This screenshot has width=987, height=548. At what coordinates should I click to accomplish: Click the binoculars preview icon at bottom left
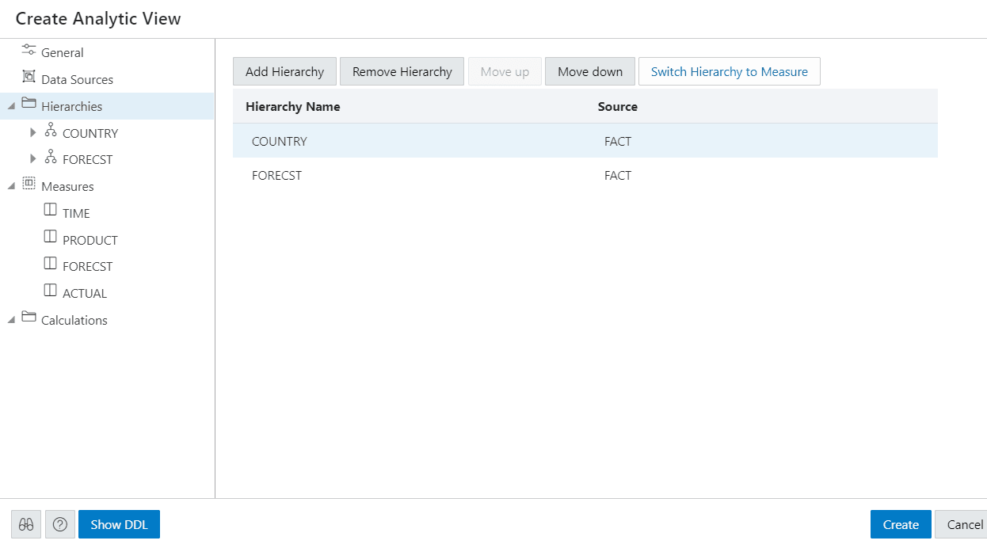[x=25, y=524]
